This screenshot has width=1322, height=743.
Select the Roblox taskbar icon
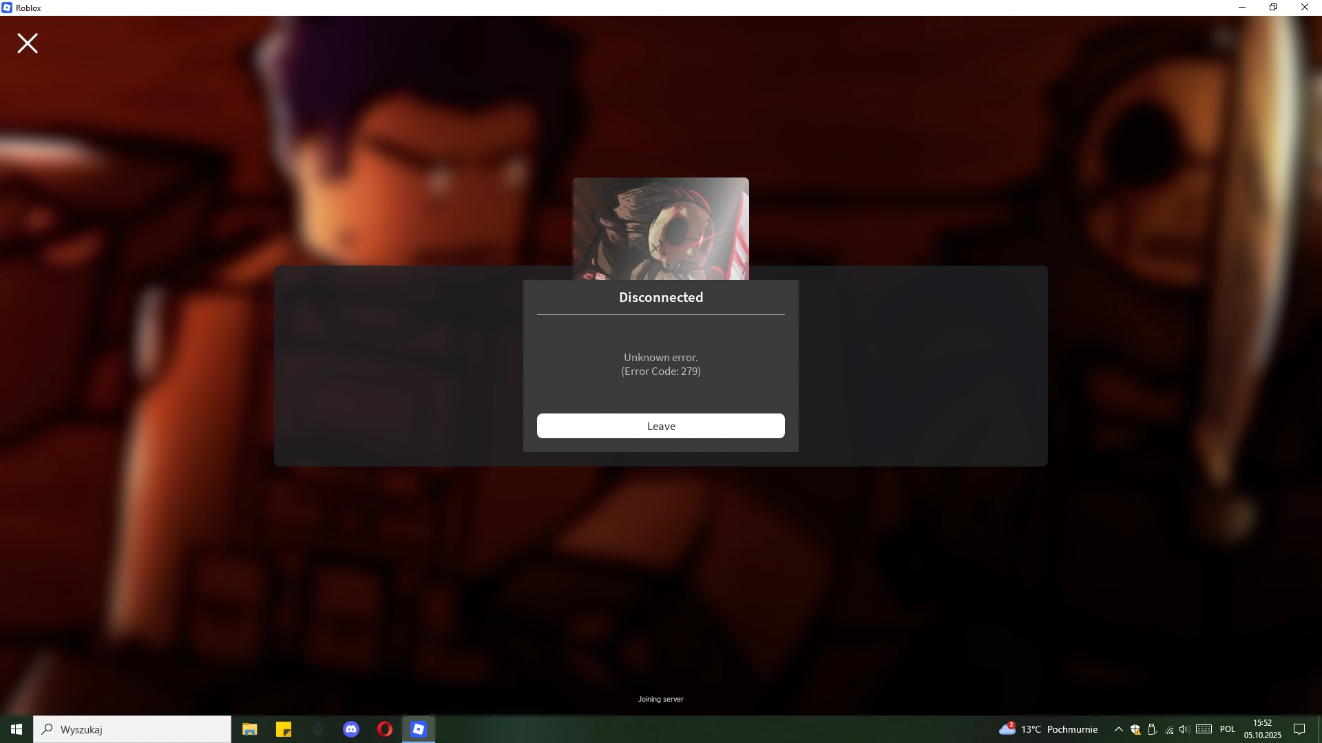[x=419, y=729]
